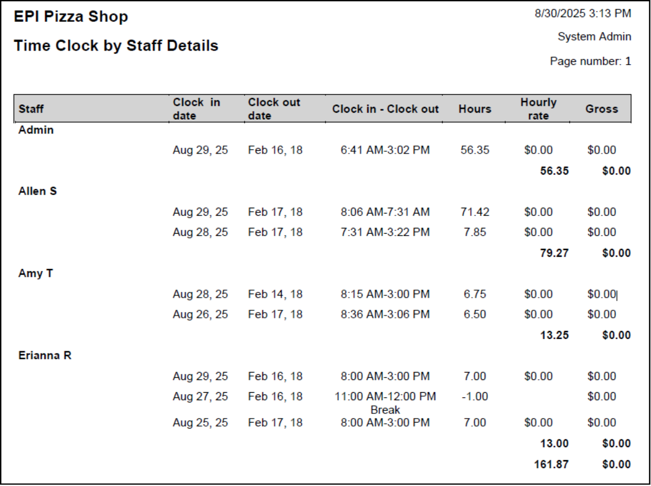
Task: Select the Admin staff group row
Action: coord(36,130)
